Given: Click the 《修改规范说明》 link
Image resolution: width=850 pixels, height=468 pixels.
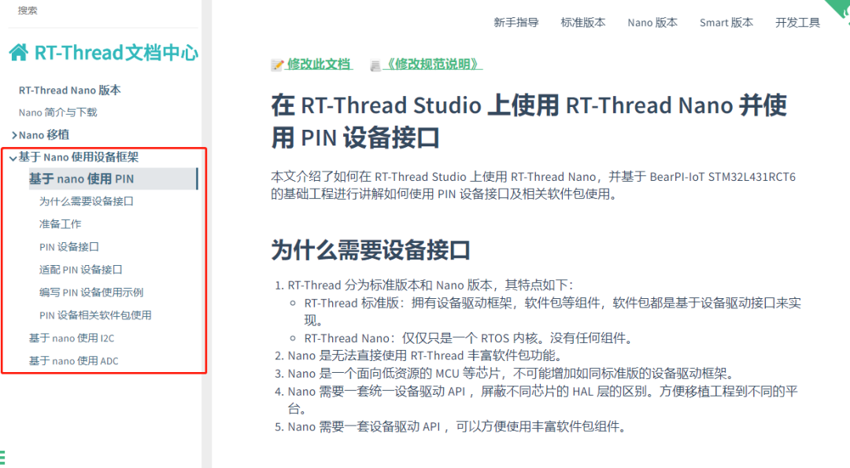Looking at the screenshot, I should (431, 64).
